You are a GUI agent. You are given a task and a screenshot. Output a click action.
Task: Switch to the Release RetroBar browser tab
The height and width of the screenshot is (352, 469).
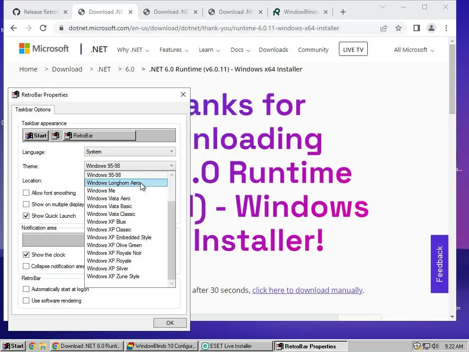coord(40,12)
